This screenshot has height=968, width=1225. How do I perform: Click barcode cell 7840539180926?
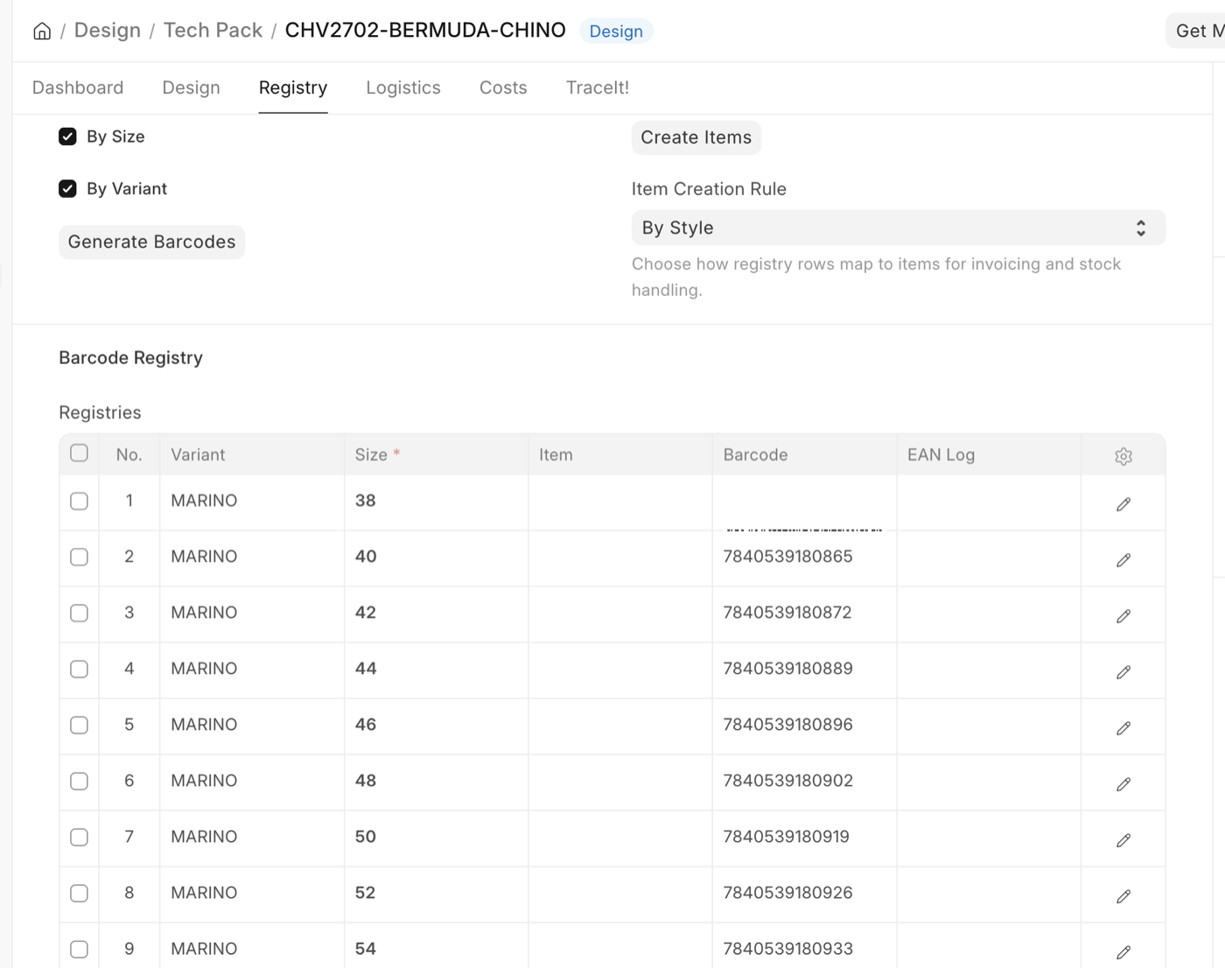(804, 894)
